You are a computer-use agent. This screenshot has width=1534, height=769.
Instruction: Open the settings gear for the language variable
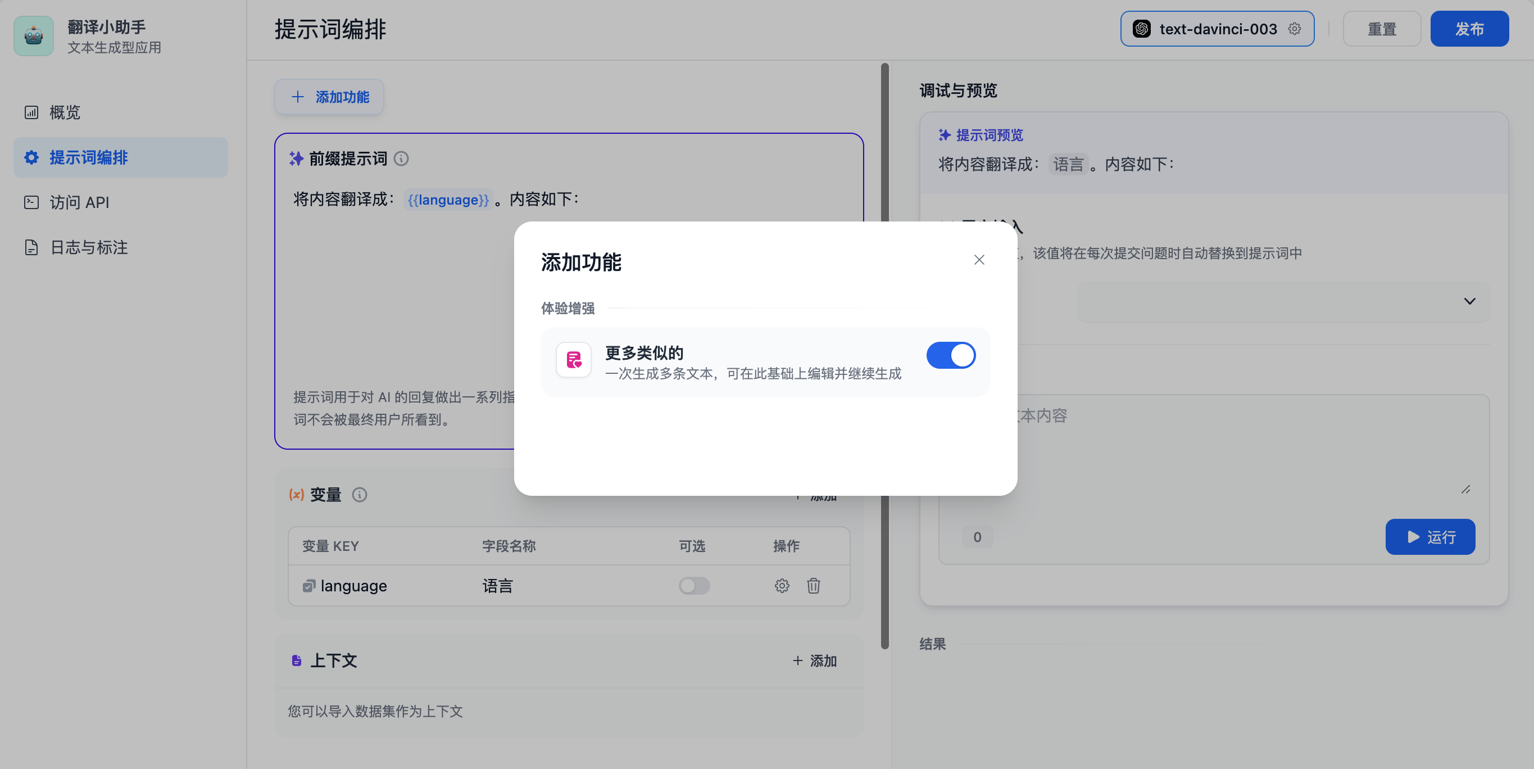(782, 586)
